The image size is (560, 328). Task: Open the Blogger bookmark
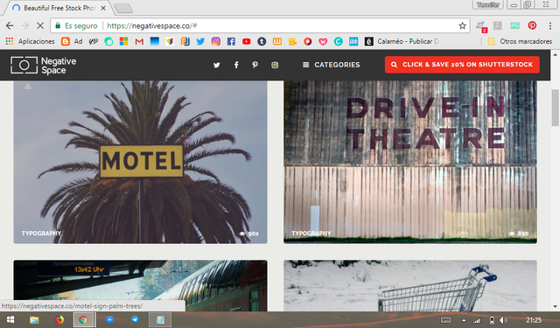tap(66, 41)
